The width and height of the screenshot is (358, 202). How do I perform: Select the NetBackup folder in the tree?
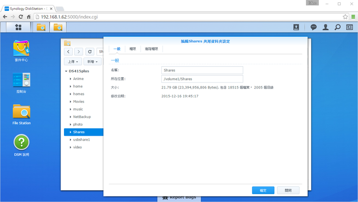coord(82,116)
